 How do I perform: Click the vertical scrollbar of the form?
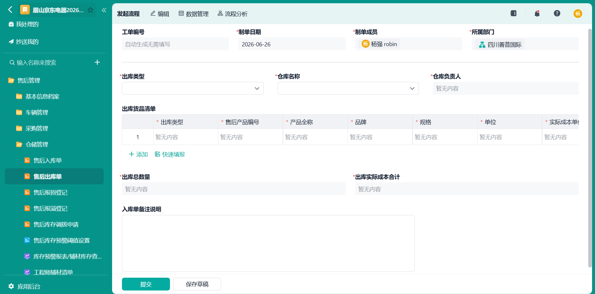(590, 148)
